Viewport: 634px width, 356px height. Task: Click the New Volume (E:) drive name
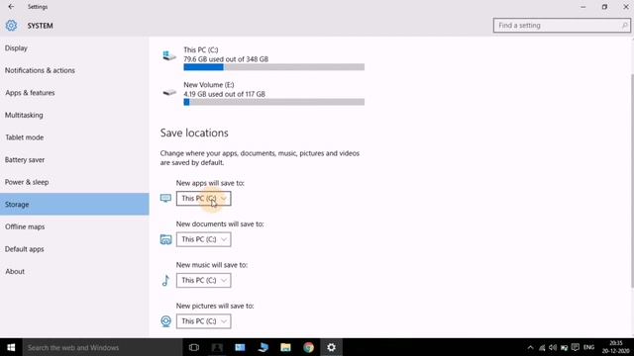point(209,85)
